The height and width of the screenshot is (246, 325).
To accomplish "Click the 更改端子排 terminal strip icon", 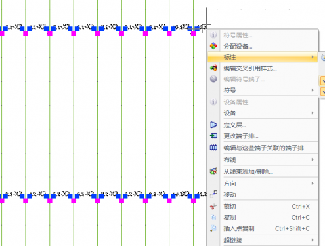I will [x=213, y=136].
